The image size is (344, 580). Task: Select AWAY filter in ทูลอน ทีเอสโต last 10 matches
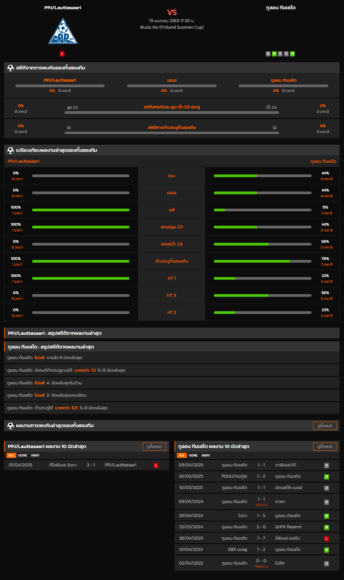[206, 456]
